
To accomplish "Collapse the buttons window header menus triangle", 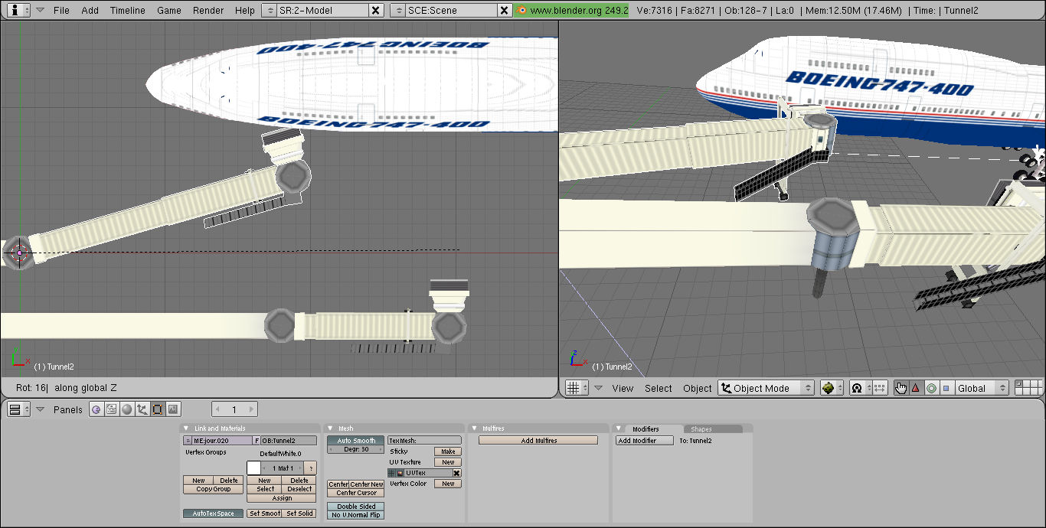I will [40, 409].
